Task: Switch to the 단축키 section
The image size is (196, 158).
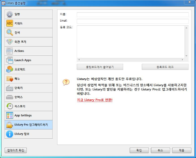Action: coord(28,88)
